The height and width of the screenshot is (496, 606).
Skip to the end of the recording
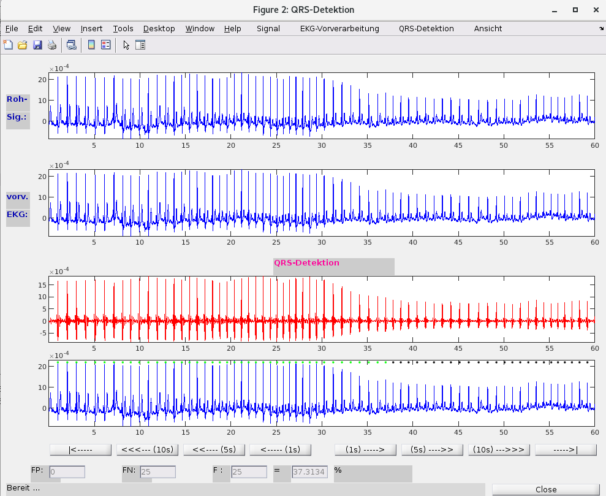(x=565, y=449)
